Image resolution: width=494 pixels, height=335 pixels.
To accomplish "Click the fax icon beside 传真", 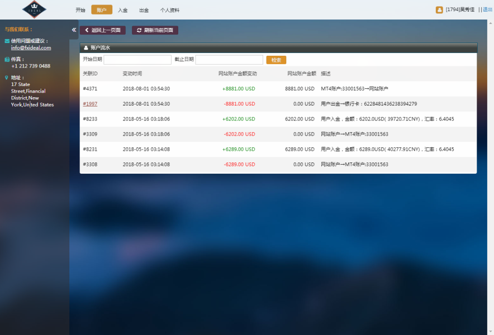I will (x=7, y=59).
